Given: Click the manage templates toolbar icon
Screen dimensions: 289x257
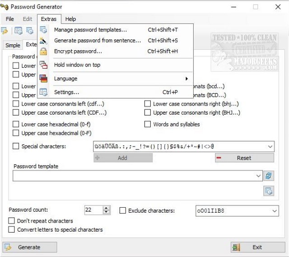Looking at the screenshot, I should click(x=30, y=31).
